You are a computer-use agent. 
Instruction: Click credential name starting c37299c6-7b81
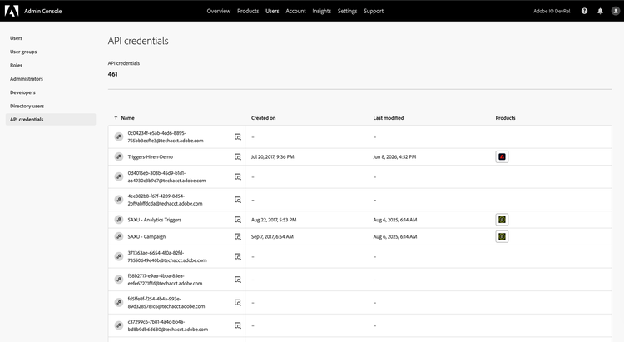(168, 325)
